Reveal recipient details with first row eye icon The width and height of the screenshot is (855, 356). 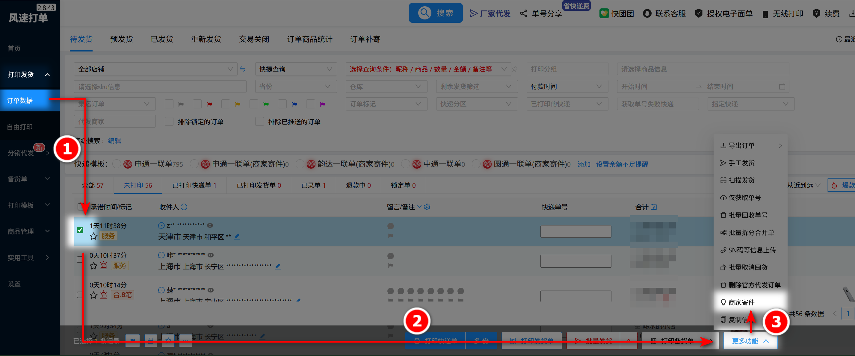(x=210, y=226)
